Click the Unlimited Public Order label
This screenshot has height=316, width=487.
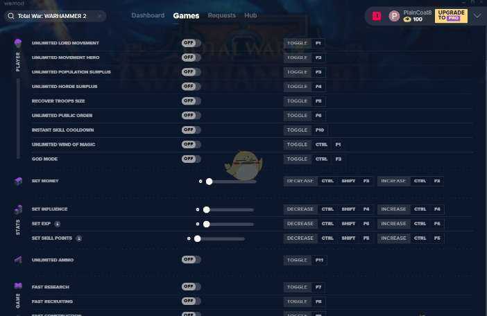62,116
